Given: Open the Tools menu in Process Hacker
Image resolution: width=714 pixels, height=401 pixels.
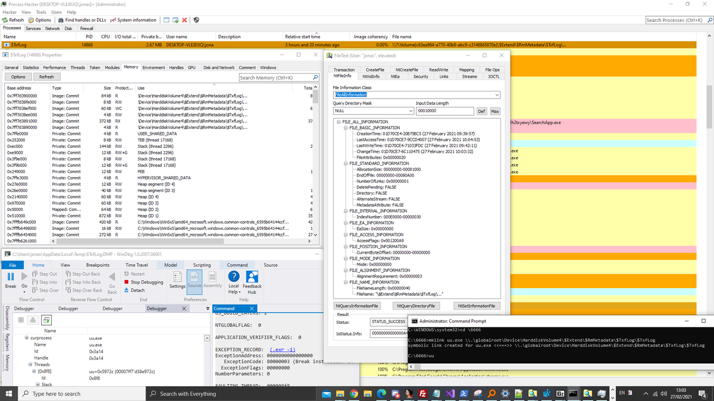Looking at the screenshot, I should coord(41,12).
